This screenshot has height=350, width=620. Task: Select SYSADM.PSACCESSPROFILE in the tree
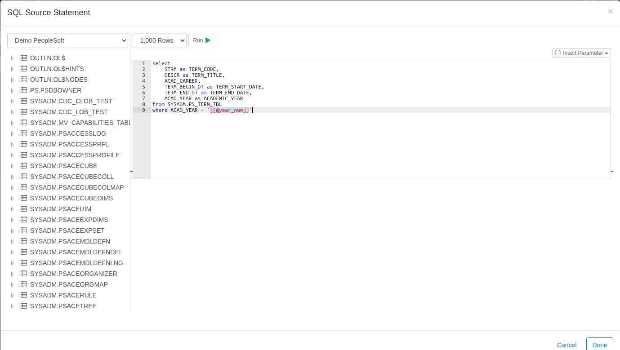pyautogui.click(x=75, y=155)
